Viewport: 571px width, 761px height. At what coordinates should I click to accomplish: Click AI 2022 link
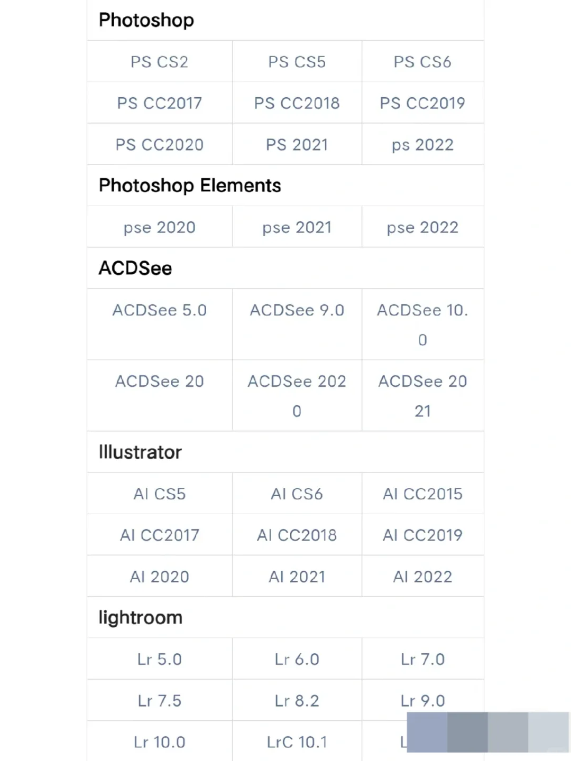click(422, 577)
